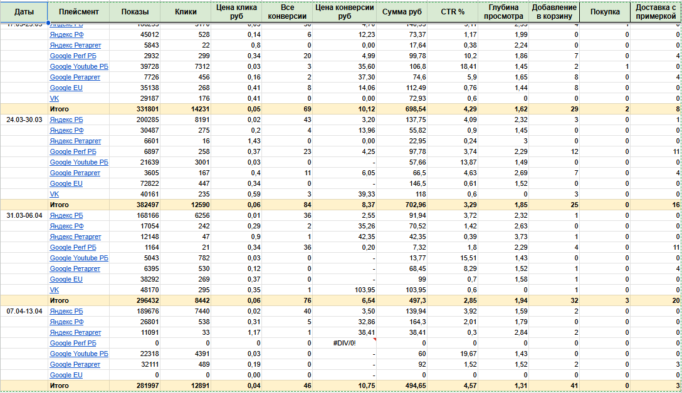Select the Итого cell in the 296432 row

[x=79, y=300]
